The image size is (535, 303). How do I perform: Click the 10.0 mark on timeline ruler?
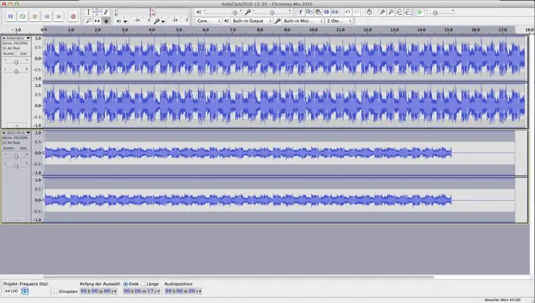click(313, 30)
